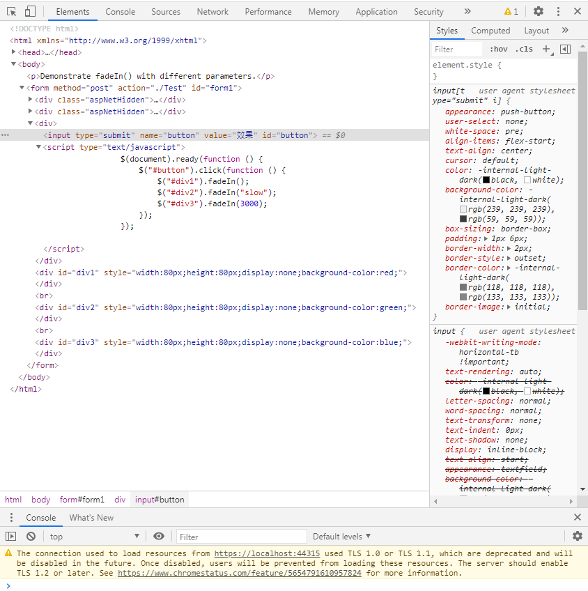Add a new style rule plus icon
Image resolution: width=588 pixels, height=591 pixels.
(x=546, y=49)
